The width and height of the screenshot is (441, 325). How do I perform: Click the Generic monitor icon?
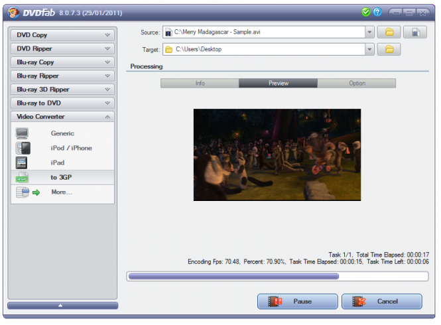pos(22,133)
